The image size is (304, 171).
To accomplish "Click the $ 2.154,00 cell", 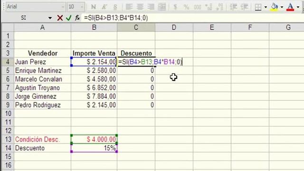I will pyautogui.click(x=94, y=62).
